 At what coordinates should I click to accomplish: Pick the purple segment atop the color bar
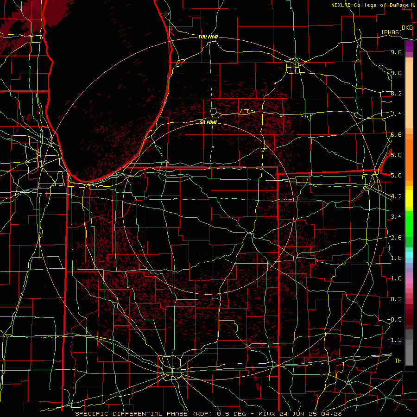pos(409,46)
